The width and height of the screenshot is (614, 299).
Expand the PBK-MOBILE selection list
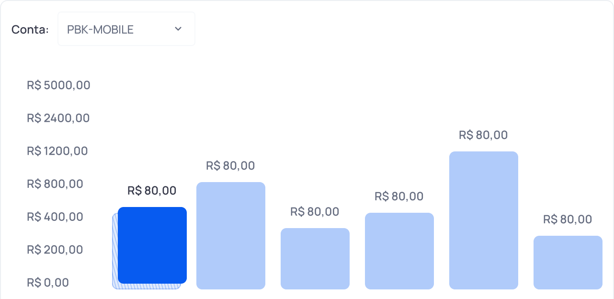point(126,29)
